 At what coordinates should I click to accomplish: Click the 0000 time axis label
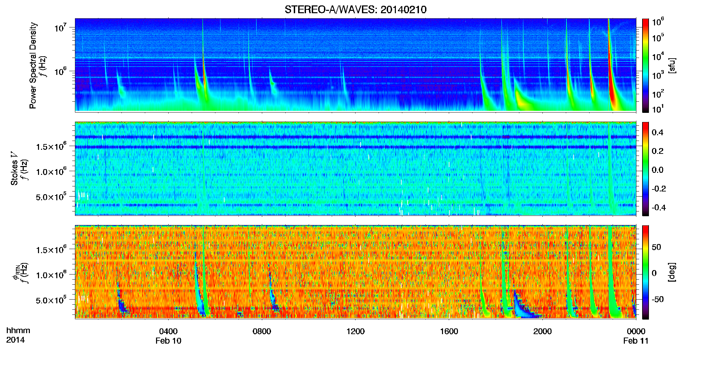(636, 331)
